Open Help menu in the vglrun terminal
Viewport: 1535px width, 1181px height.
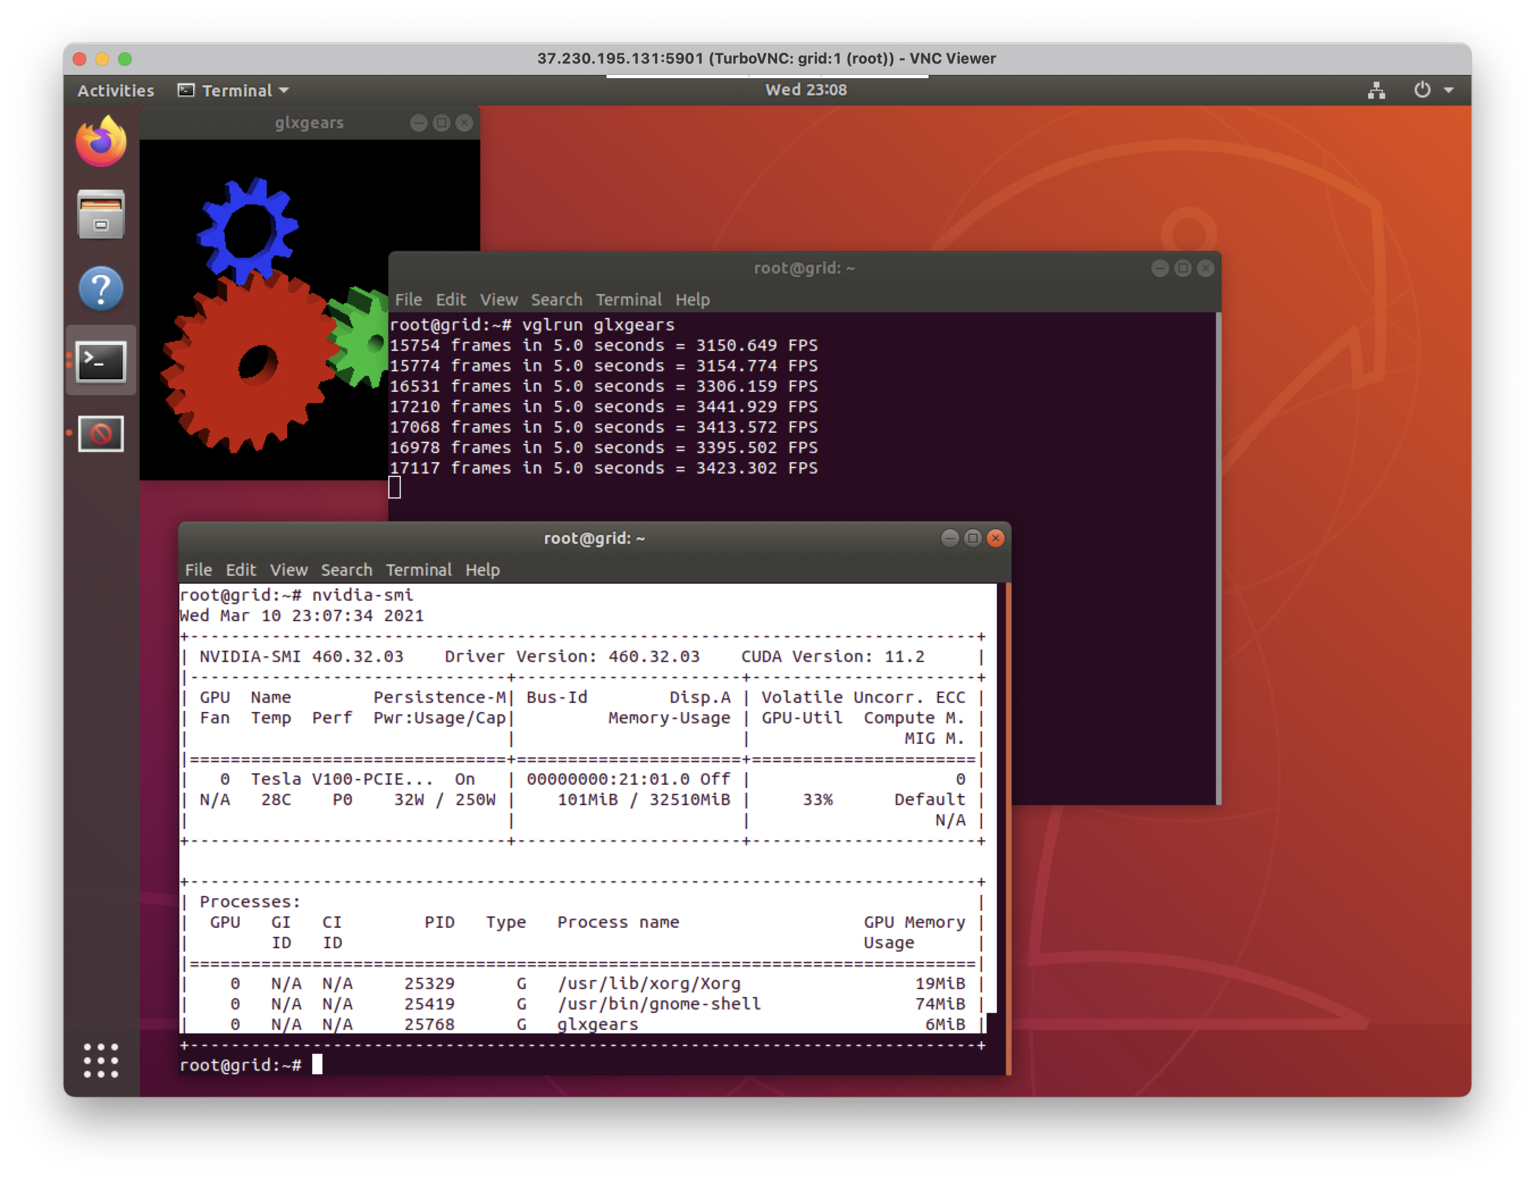point(693,299)
